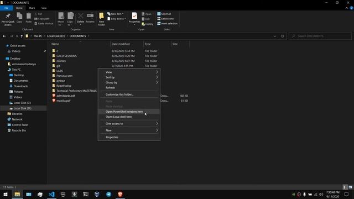
Task: Click Paste shortcut in ribbon
Action: [44, 23]
